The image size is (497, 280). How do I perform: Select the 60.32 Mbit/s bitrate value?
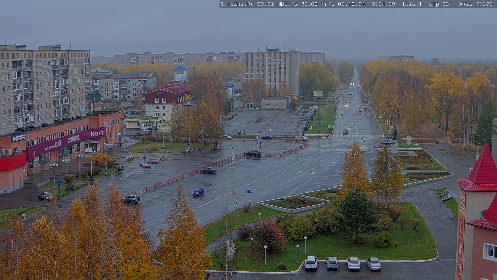(x=277, y=4)
